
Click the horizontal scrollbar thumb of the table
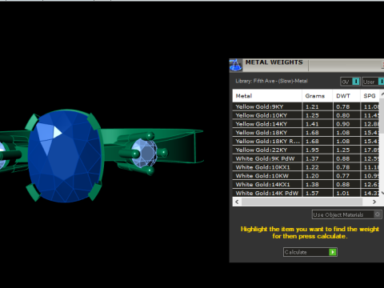coord(302,202)
